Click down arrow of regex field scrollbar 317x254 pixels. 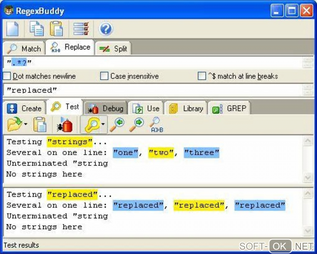[x=308, y=65]
